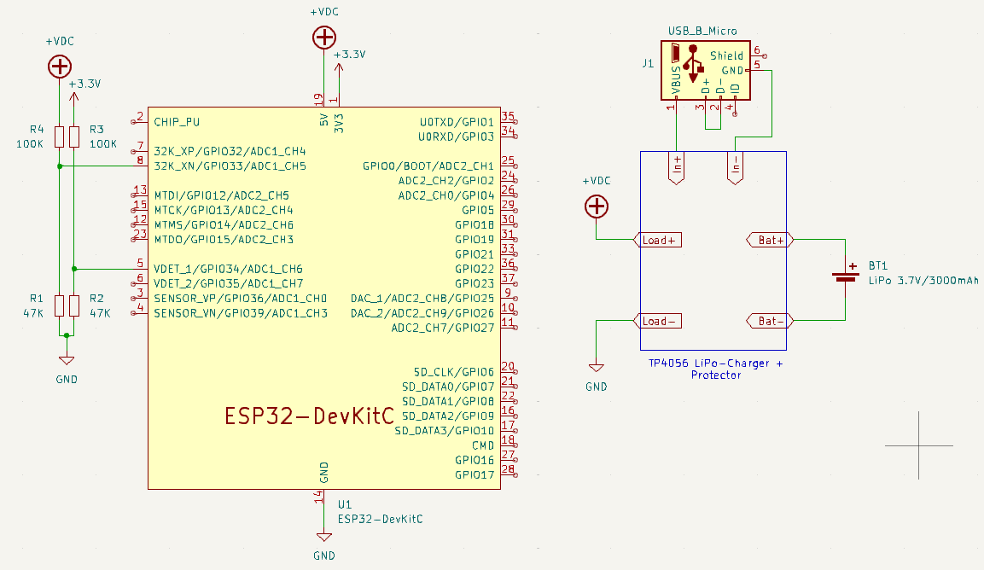Select the +VDC power symbol wired to Load+
Image resolution: width=984 pixels, height=570 pixels.
pyautogui.click(x=597, y=206)
